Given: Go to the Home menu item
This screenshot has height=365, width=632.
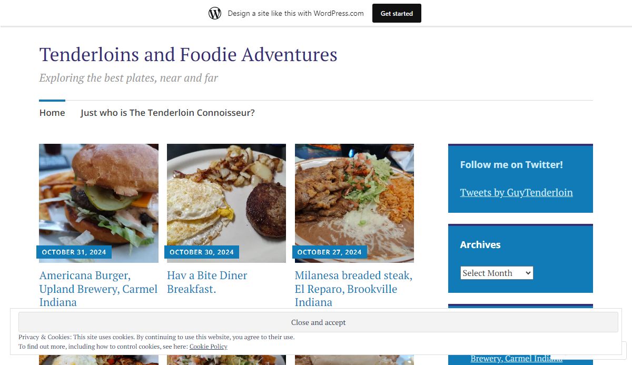Looking at the screenshot, I should [52, 113].
